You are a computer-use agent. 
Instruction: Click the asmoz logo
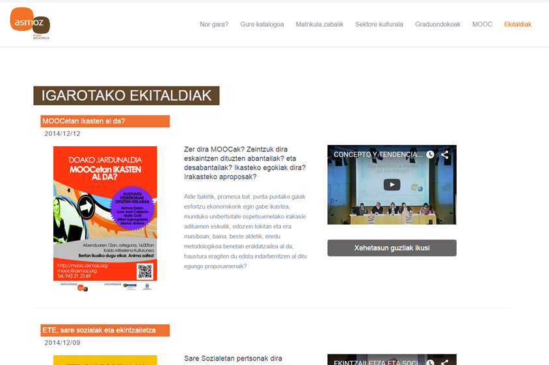pyautogui.click(x=30, y=23)
